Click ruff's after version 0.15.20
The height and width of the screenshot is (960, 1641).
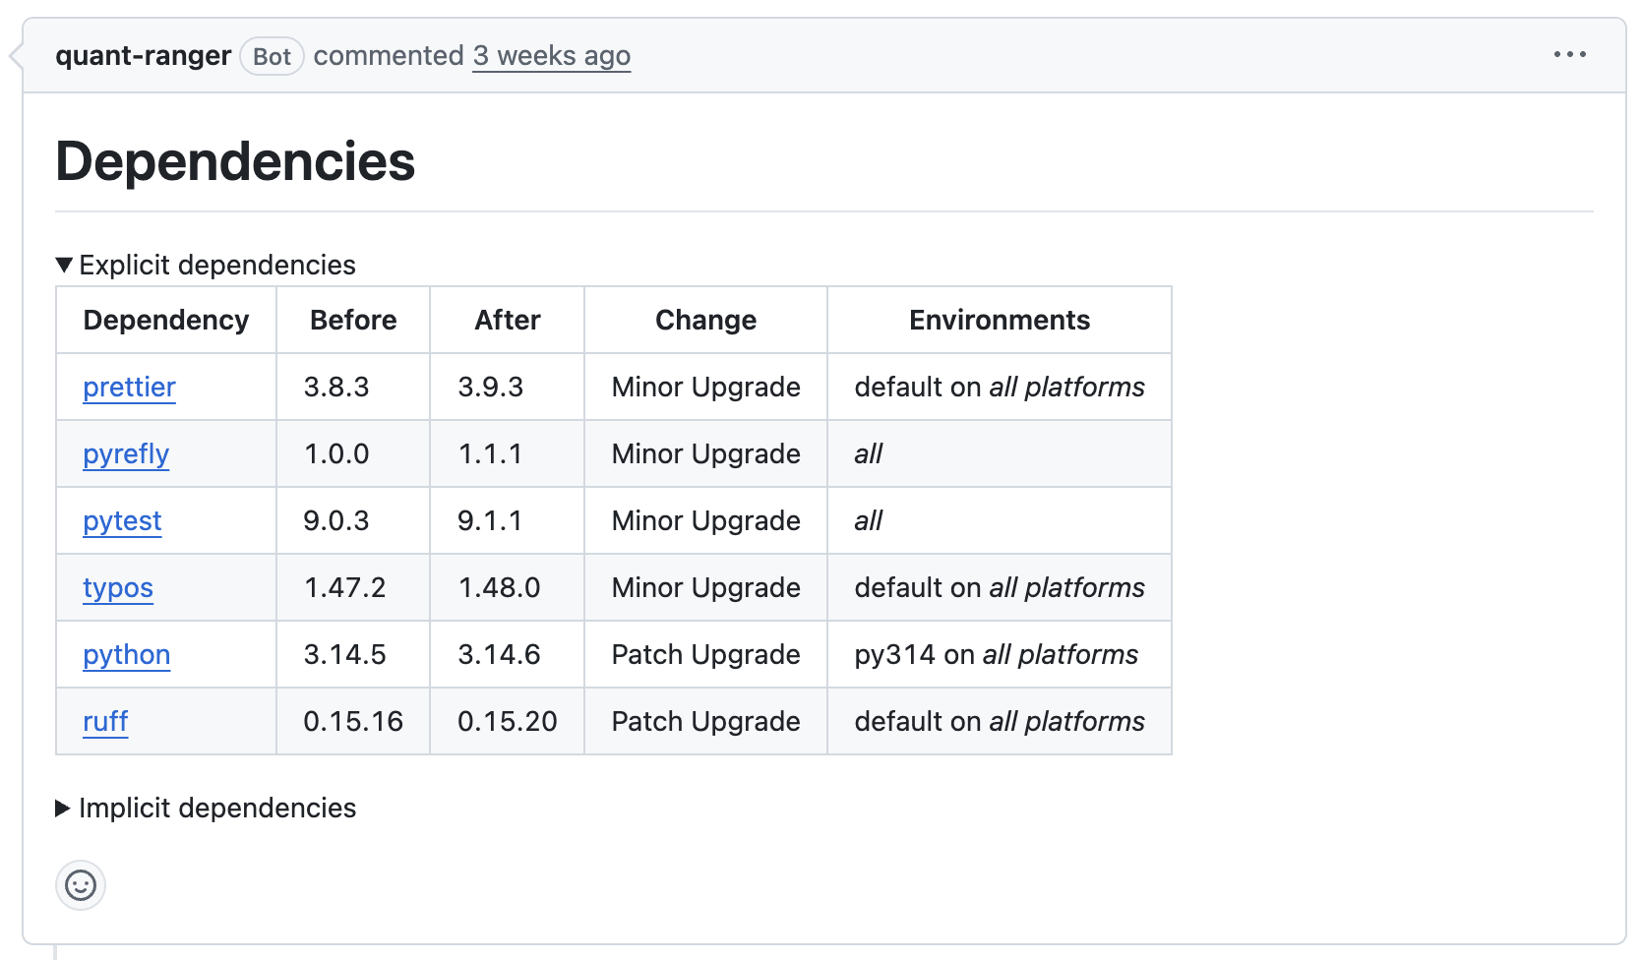(x=508, y=722)
